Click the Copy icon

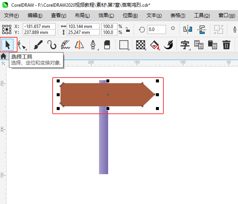coord(199,45)
